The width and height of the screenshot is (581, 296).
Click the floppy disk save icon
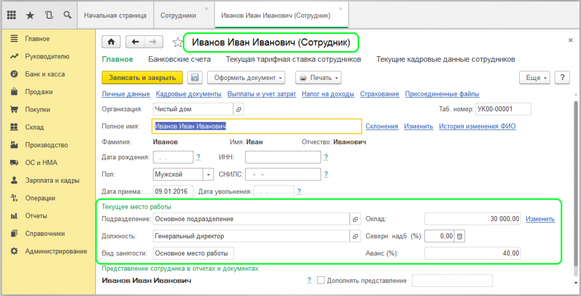[x=195, y=78]
